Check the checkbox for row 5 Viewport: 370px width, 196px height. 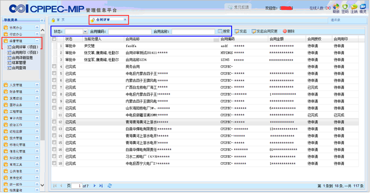pos(54,73)
